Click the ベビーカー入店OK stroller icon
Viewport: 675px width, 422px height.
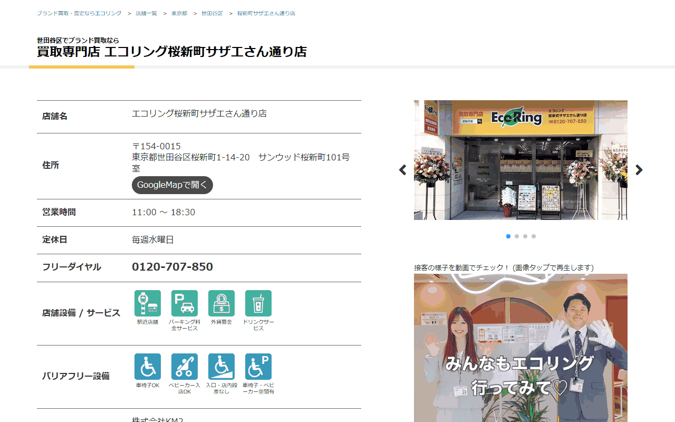click(185, 367)
